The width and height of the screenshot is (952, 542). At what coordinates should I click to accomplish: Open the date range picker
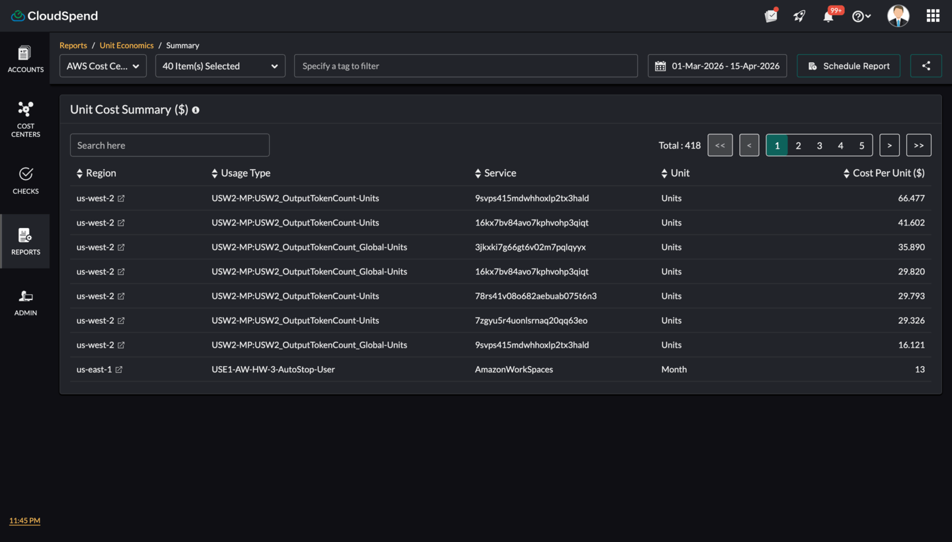717,66
